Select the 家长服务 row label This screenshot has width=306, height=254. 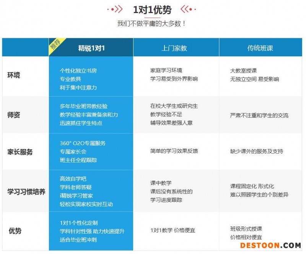tap(20, 152)
